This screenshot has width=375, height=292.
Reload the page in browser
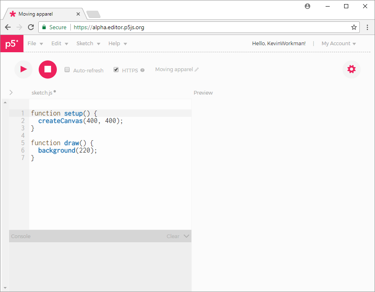tap(31, 27)
